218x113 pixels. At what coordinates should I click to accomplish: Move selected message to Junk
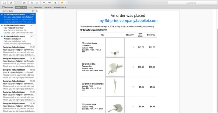[37, 3]
